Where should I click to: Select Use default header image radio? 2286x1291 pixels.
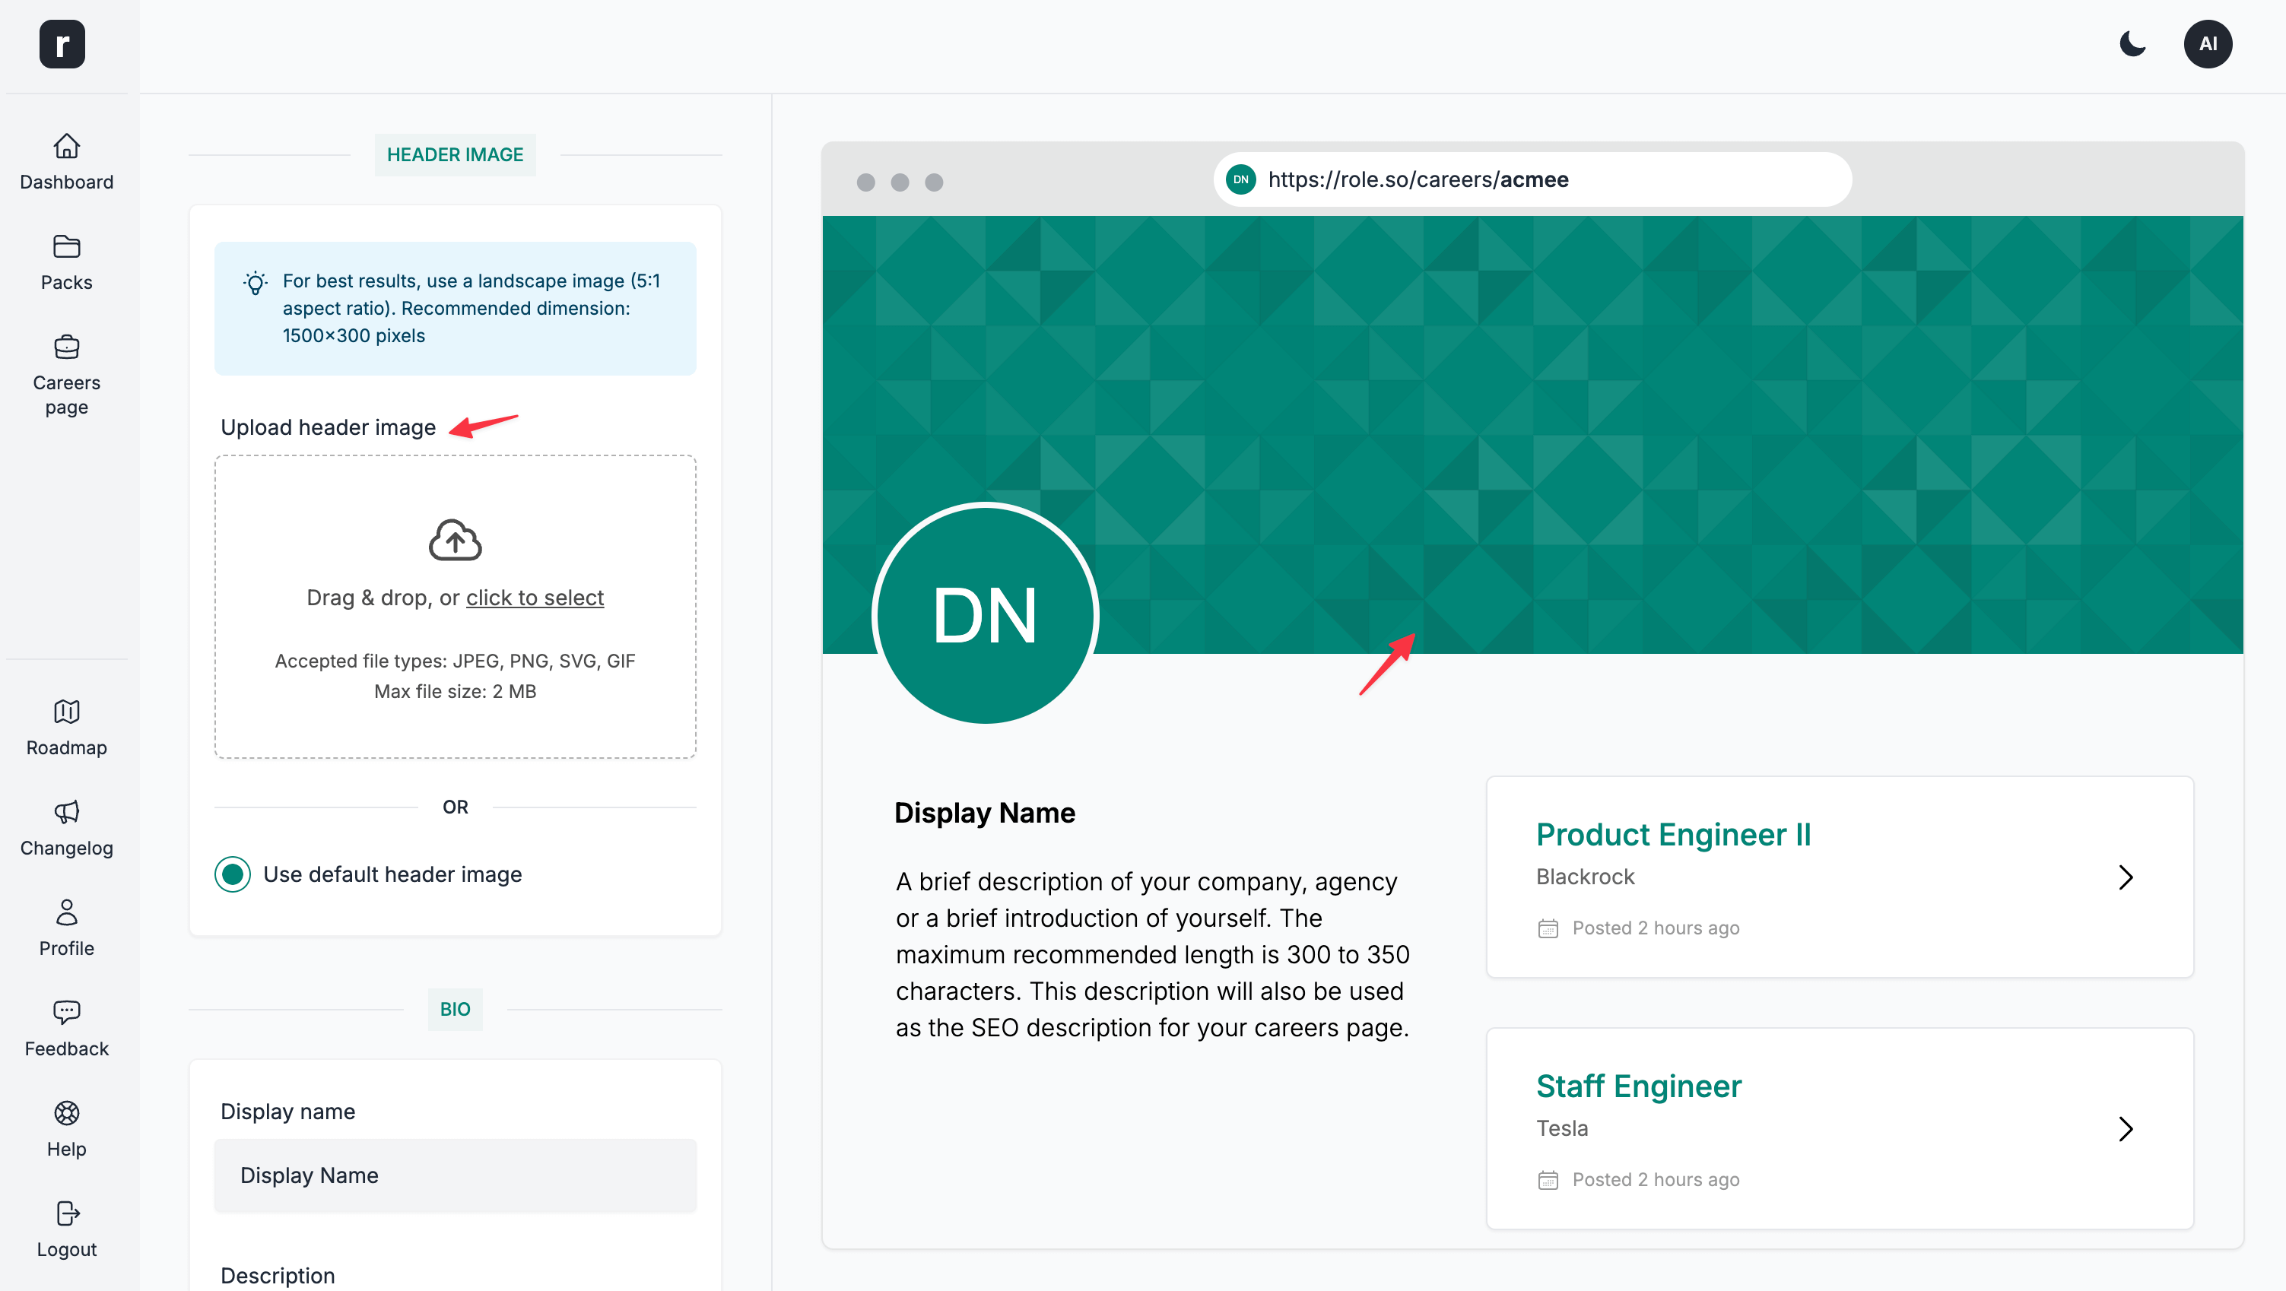click(233, 874)
